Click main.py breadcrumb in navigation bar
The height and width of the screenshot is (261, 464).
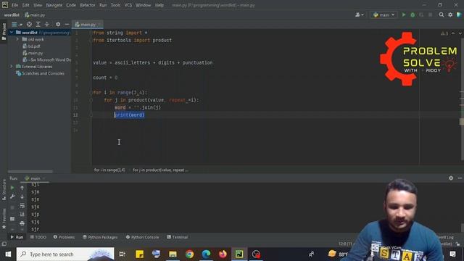click(x=35, y=14)
